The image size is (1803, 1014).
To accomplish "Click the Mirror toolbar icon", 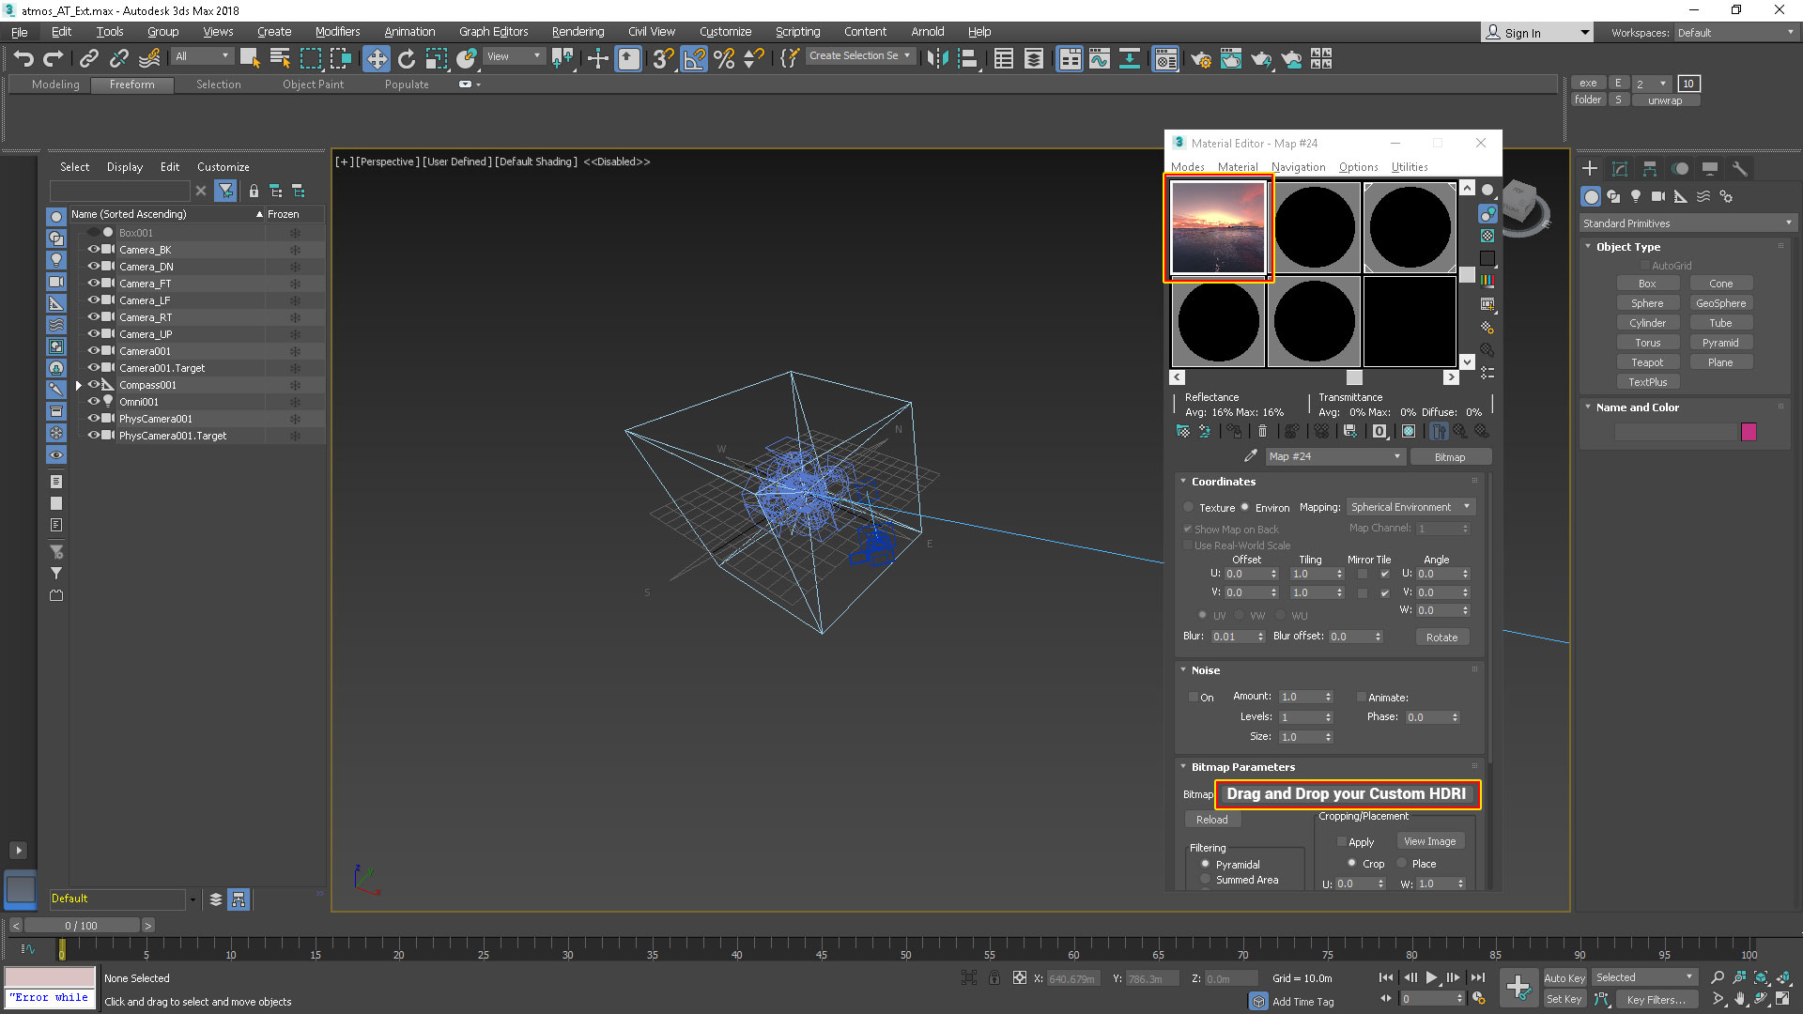I will coord(936,58).
